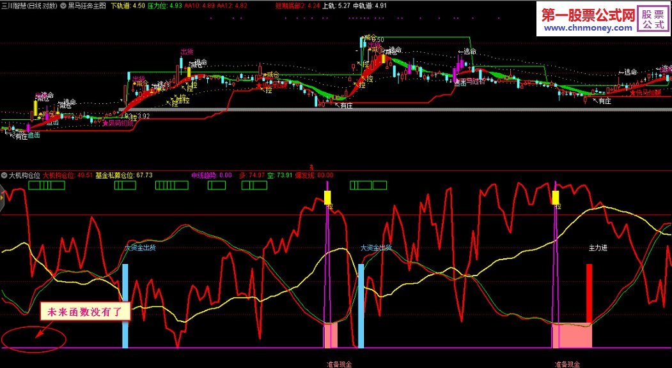
Task: Click the second yellow signal block in sub panel
Action: click(556, 198)
